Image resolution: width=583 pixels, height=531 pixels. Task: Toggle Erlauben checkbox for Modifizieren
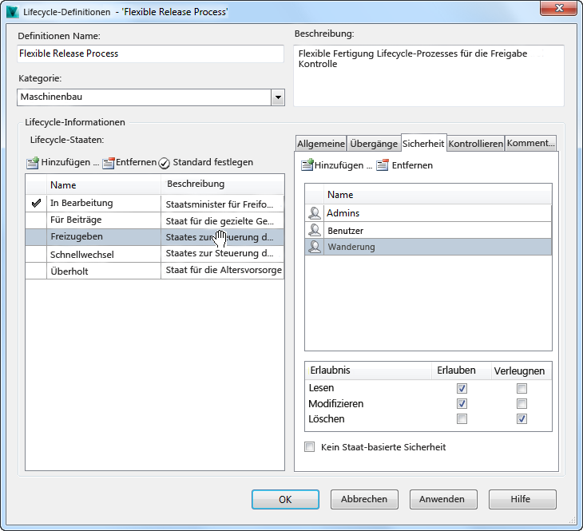pyautogui.click(x=462, y=403)
